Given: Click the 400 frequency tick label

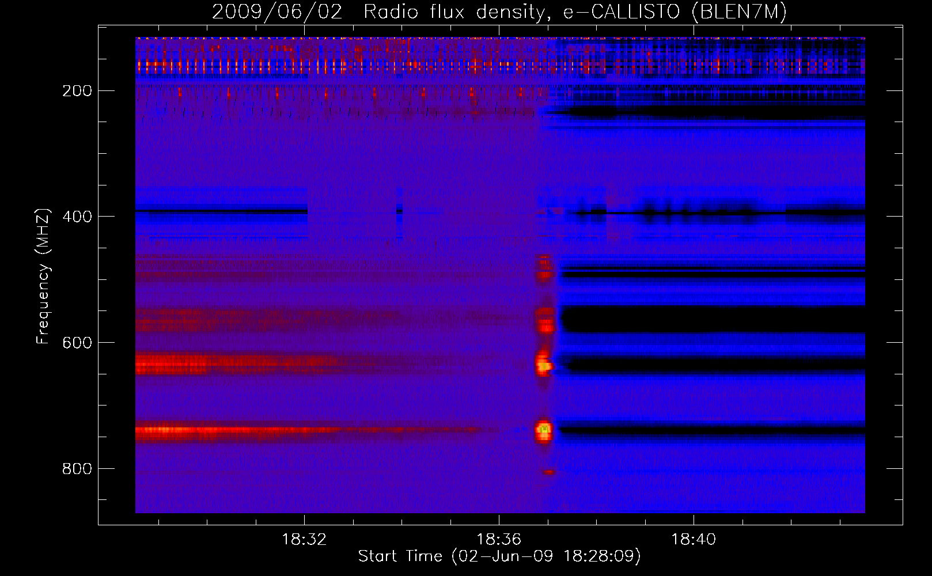Looking at the screenshot, I should click(77, 217).
